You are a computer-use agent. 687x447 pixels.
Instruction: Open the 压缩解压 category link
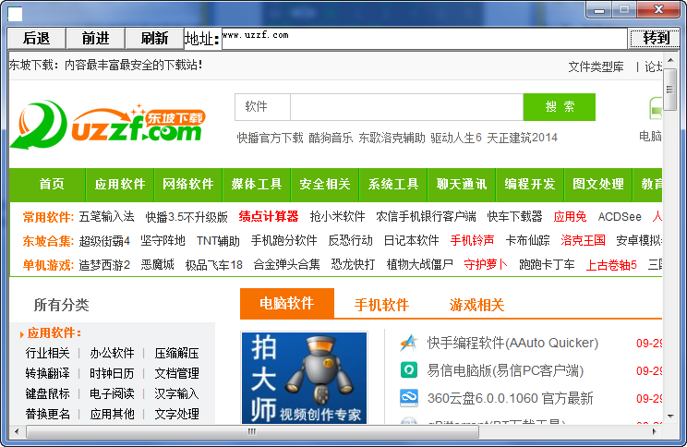tap(176, 353)
